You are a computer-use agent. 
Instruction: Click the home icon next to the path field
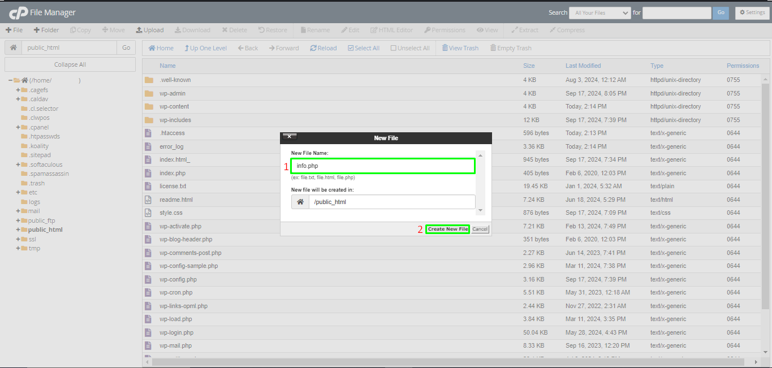[12, 47]
